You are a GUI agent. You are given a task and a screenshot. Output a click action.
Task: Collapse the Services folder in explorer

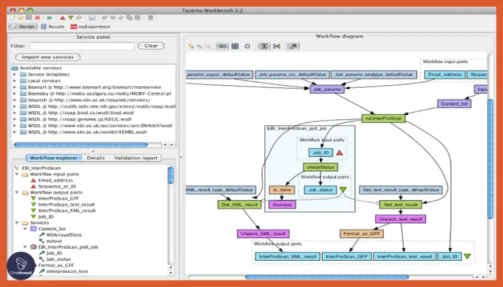point(17,223)
